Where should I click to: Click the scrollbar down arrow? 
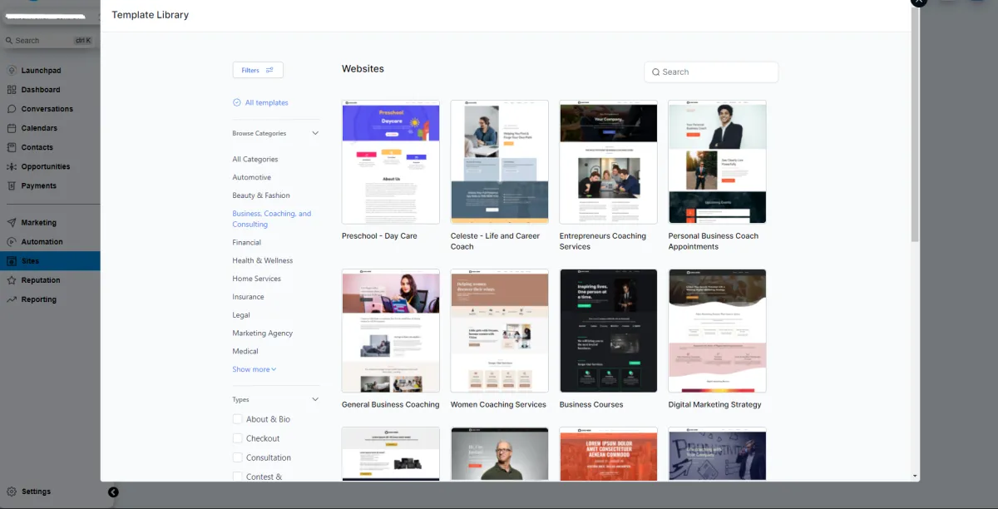tap(916, 477)
